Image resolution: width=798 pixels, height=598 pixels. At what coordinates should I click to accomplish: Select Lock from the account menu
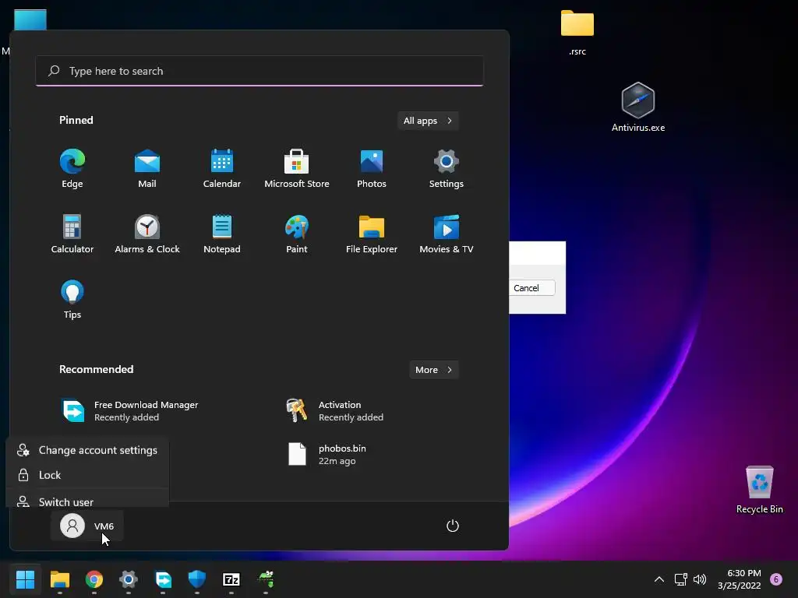[87, 475]
